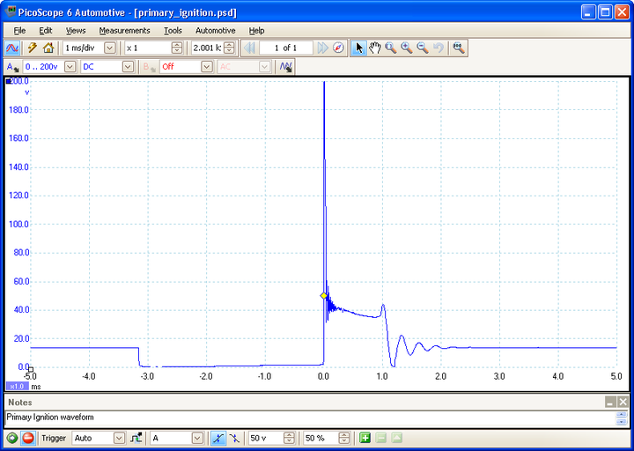
Task: Click the disabled edit measurement triangle icon
Action: coord(396,438)
